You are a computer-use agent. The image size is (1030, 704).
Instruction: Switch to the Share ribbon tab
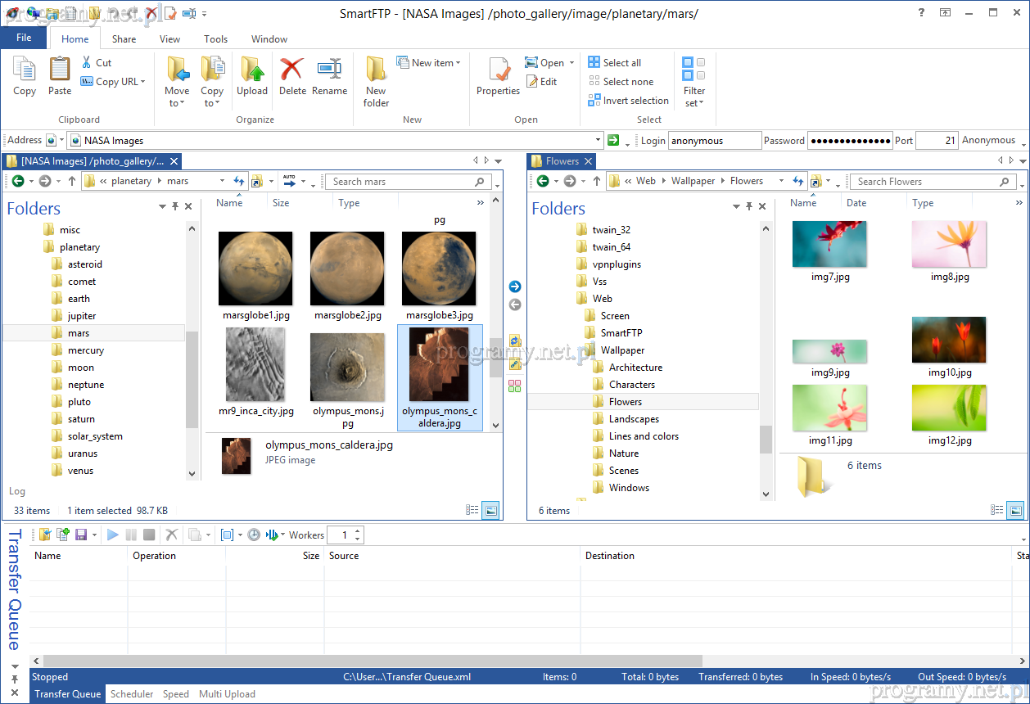(x=124, y=38)
